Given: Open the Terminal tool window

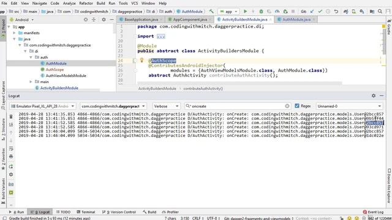Looking at the screenshot, I should pyautogui.click(x=86, y=212).
